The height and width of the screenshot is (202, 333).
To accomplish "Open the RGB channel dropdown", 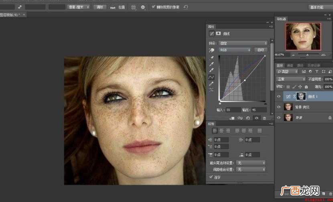I will coord(235,50).
